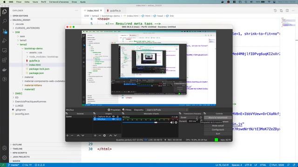Open the Dispositiu audio device dropdown

pos(167,110)
